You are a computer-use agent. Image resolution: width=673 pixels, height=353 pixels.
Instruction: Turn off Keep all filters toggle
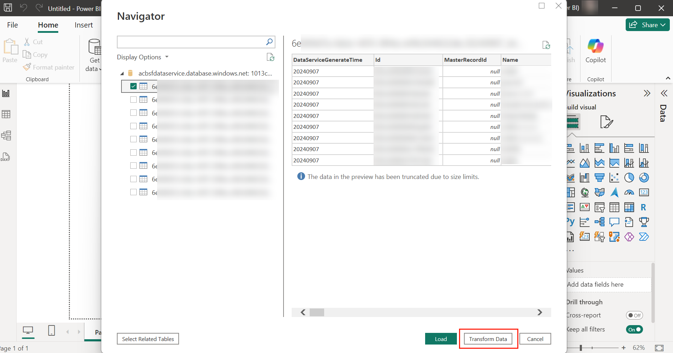[x=634, y=329]
